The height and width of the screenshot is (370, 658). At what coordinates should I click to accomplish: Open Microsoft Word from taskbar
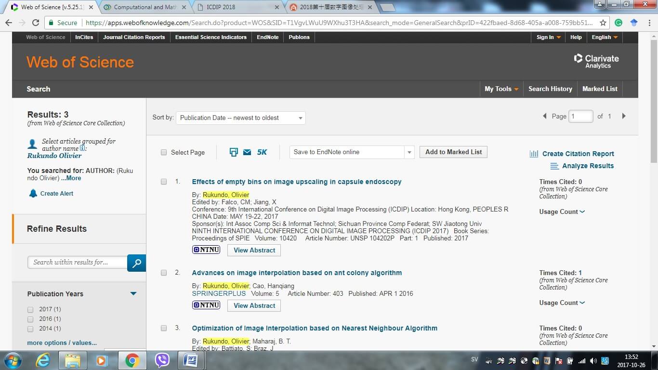click(x=191, y=360)
